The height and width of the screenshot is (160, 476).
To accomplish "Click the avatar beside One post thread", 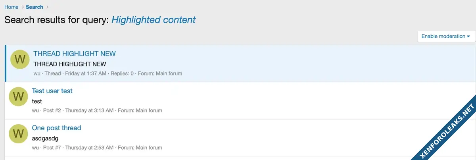I will 18,133.
